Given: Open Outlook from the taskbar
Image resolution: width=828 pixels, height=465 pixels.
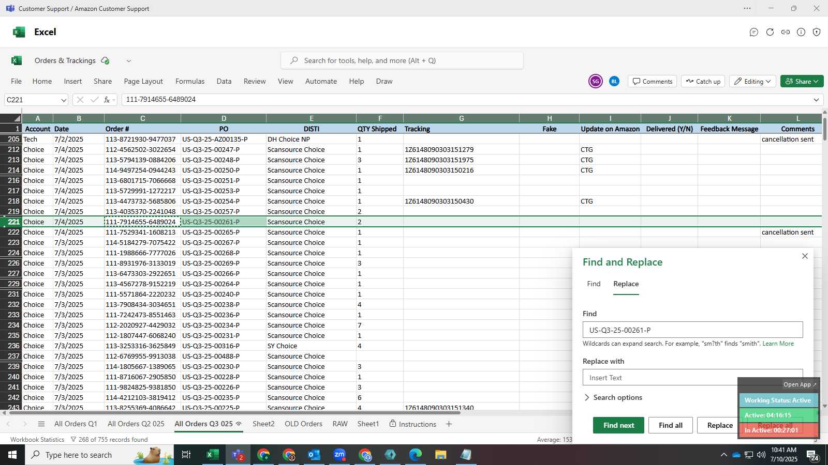Looking at the screenshot, I should [314, 455].
